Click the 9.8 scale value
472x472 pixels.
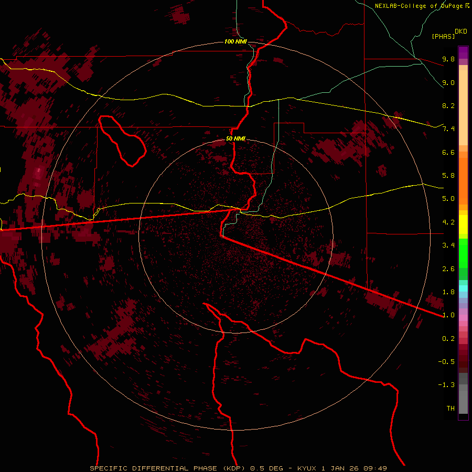(x=448, y=59)
